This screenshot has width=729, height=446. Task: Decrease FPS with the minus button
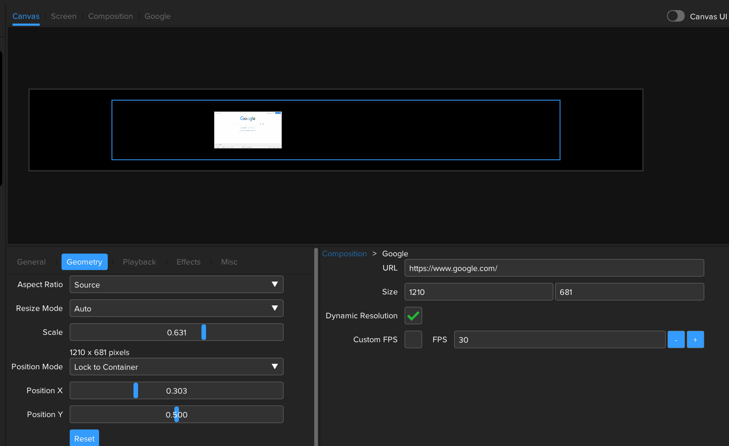(676, 339)
